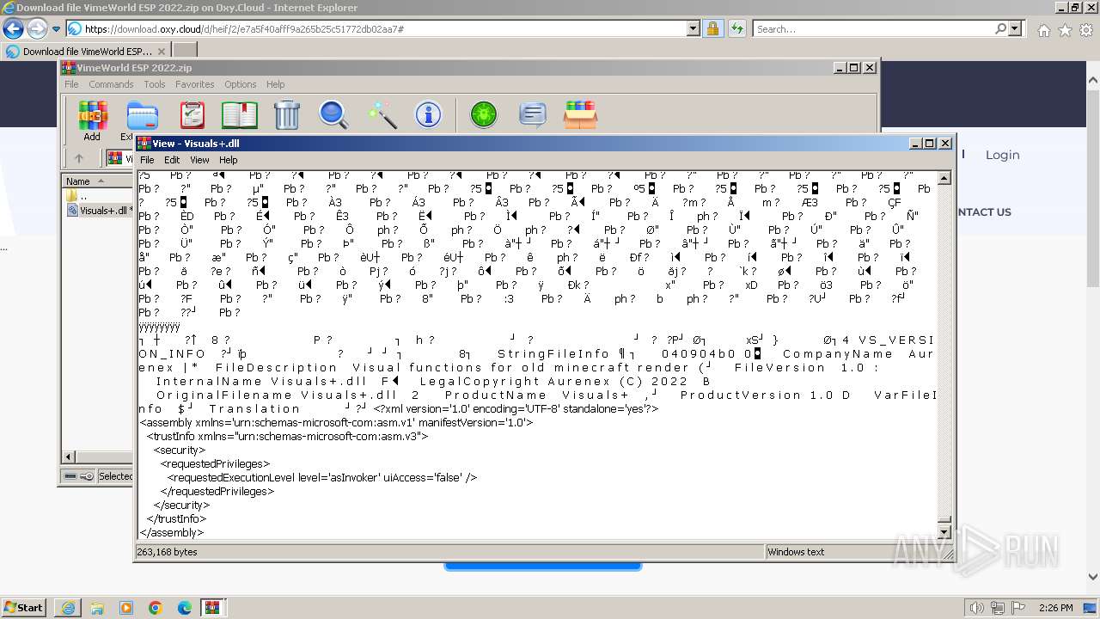Click the WinRAR View file icon
Screen dimensions: 1100x619
point(240,114)
